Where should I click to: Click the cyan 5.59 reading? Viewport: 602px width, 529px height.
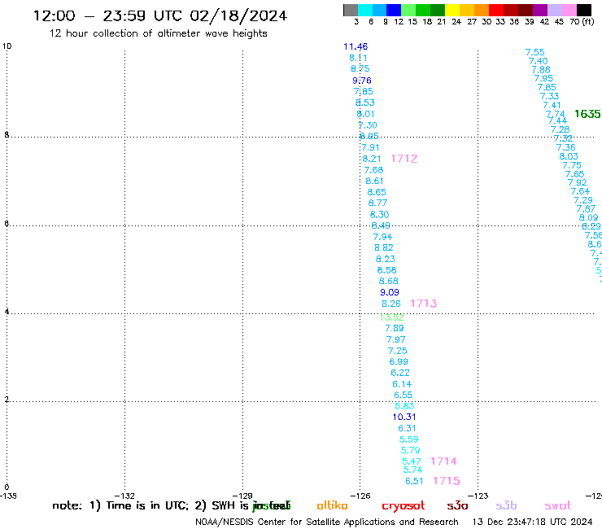tap(409, 439)
